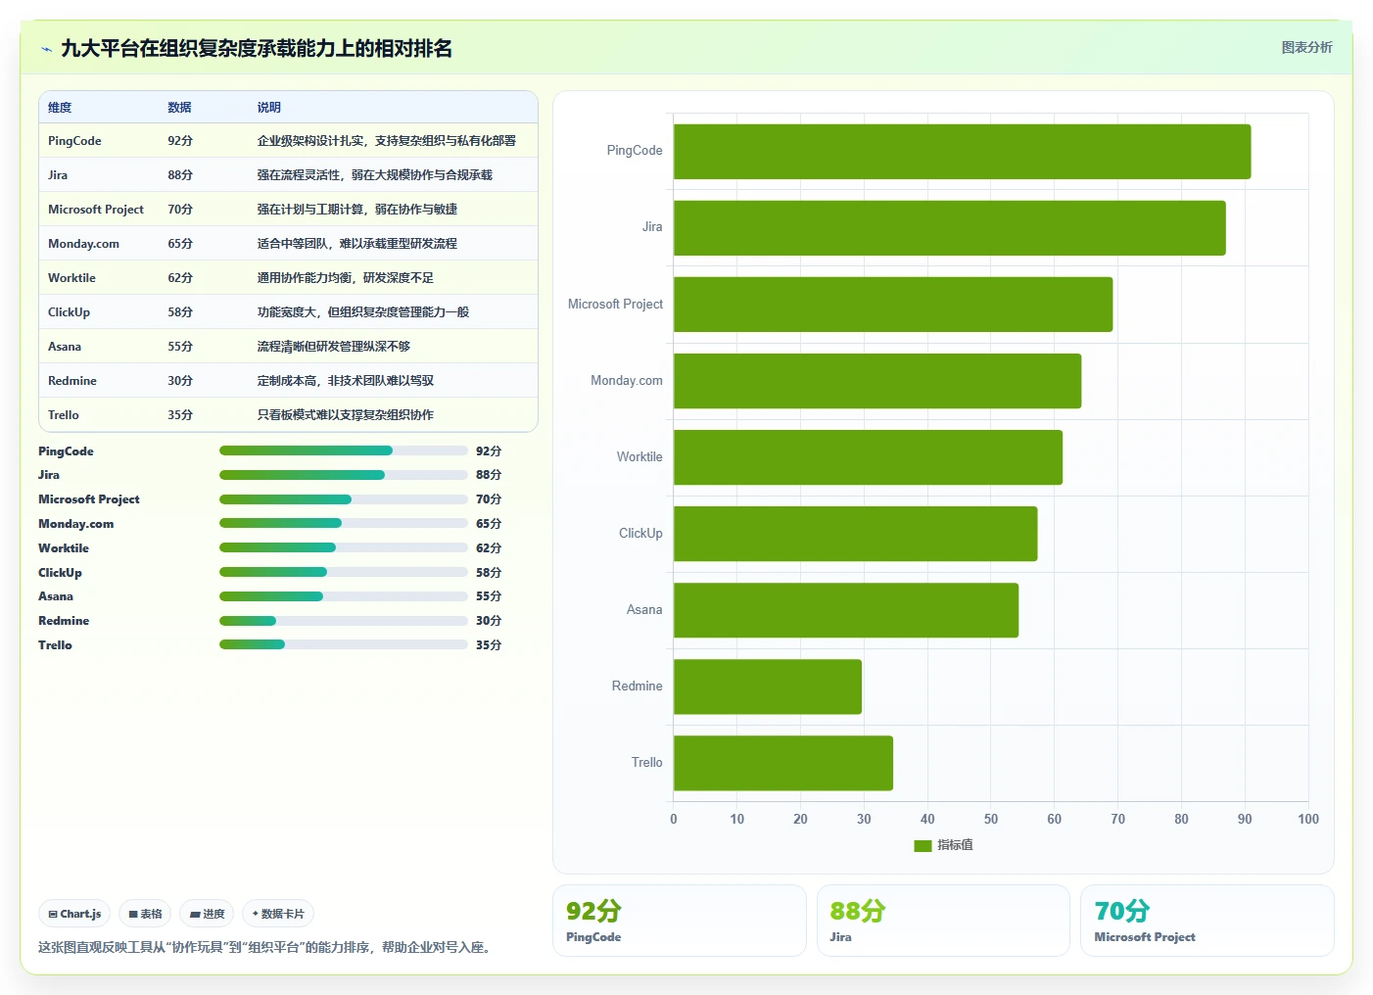Toggle the 指标值 legend swatch
The width and height of the screenshot is (1373, 995).
(923, 845)
